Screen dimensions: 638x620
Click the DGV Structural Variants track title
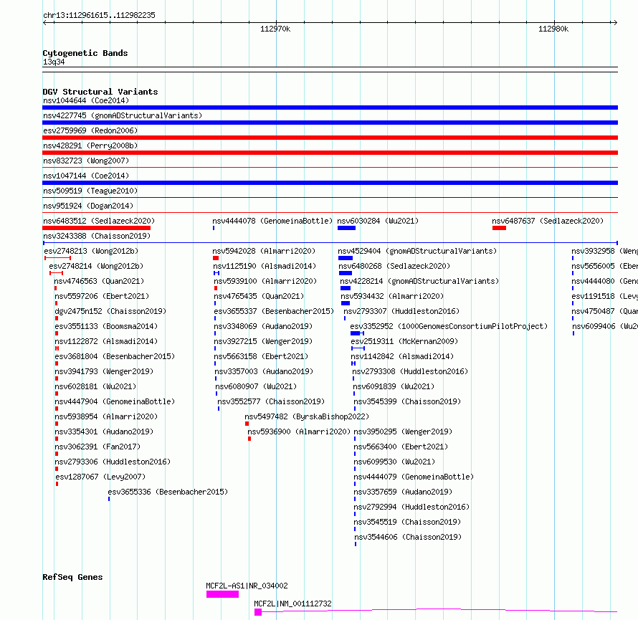click(100, 92)
